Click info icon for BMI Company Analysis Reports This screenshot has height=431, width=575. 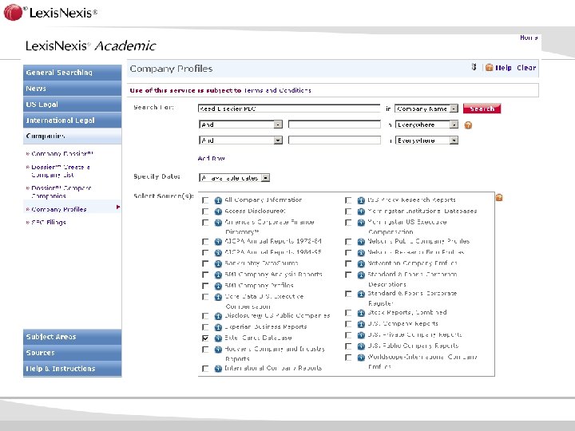(218, 275)
